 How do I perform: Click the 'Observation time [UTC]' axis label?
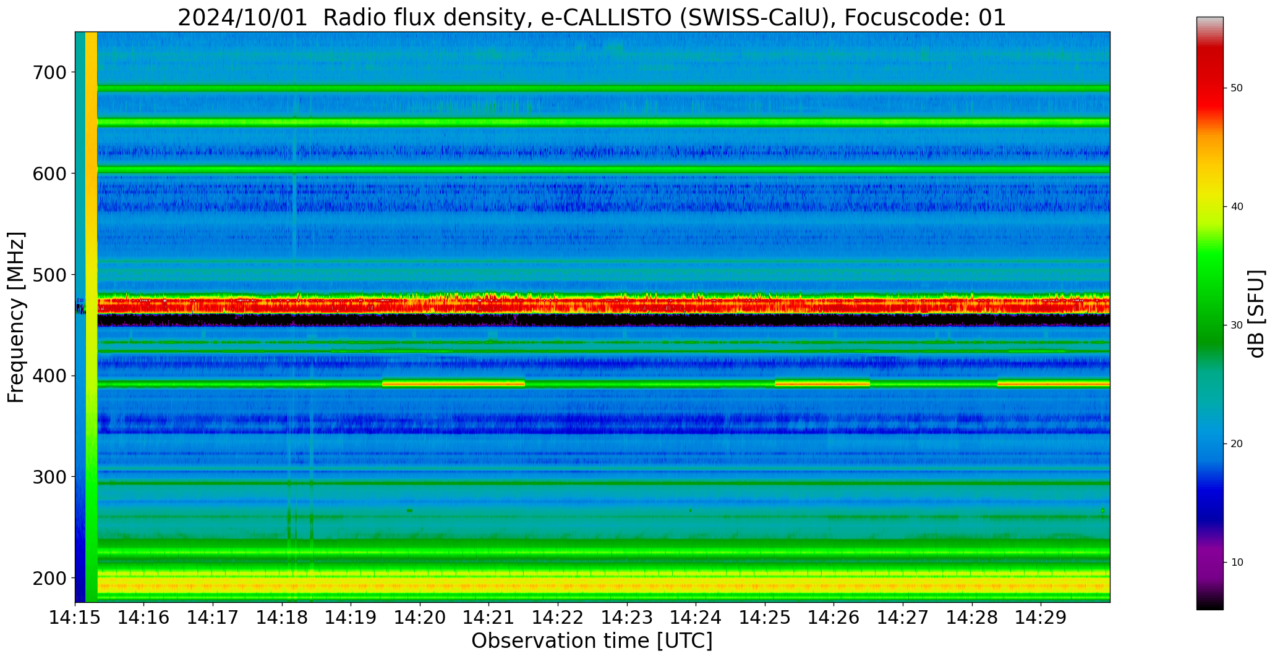(x=592, y=641)
